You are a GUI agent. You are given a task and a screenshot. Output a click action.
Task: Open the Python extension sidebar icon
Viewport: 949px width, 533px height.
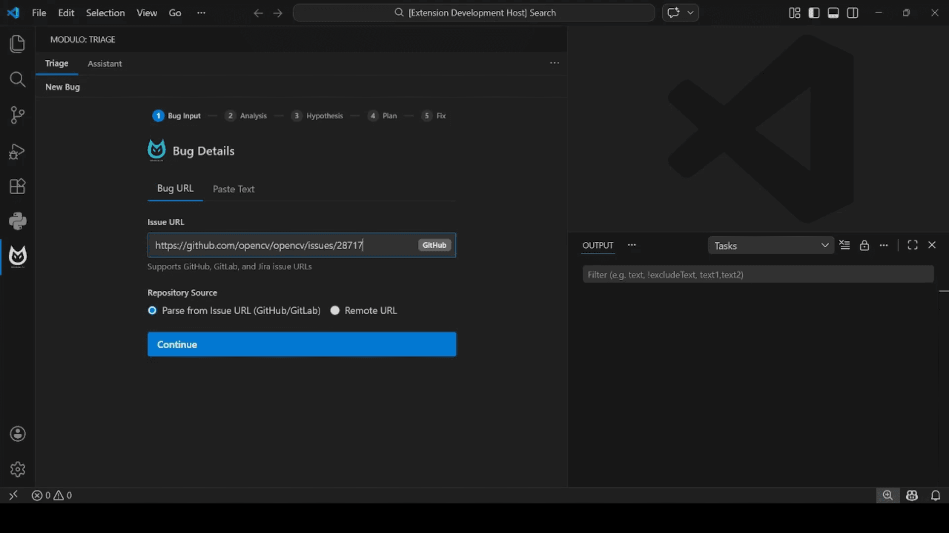(18, 221)
